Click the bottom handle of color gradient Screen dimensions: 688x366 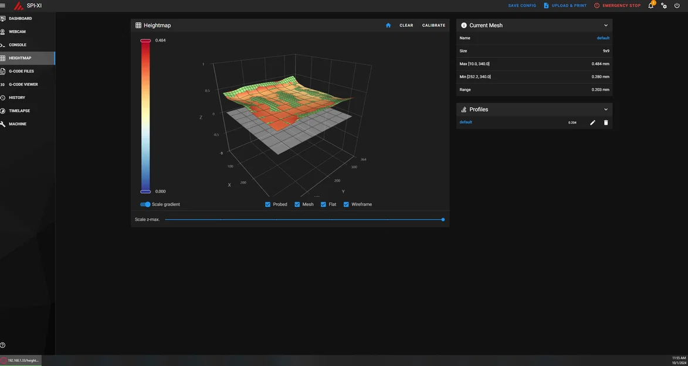point(145,191)
